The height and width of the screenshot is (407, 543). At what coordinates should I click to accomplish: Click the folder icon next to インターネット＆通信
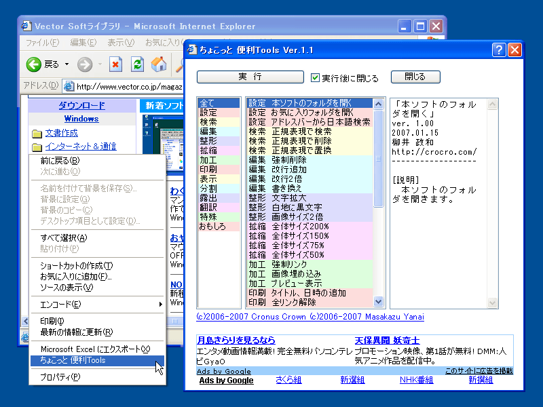click(x=37, y=147)
